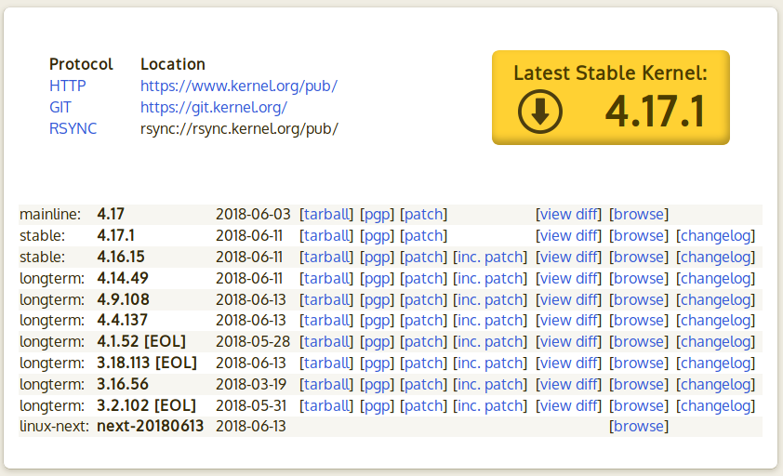
Task: Open pgp signature for longterm 3.18.113
Action: tap(377, 364)
